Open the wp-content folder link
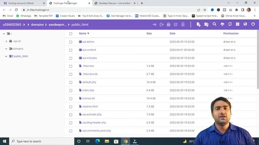 (x=89, y=50)
